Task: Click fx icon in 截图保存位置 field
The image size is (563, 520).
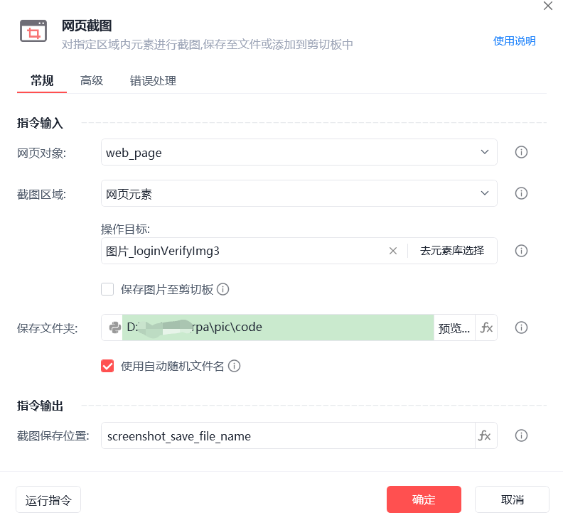Action: 486,435
